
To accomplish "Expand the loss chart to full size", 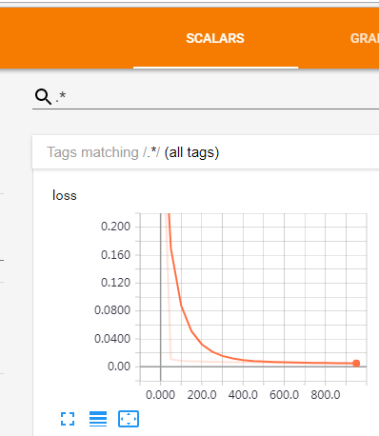I will click(68, 419).
